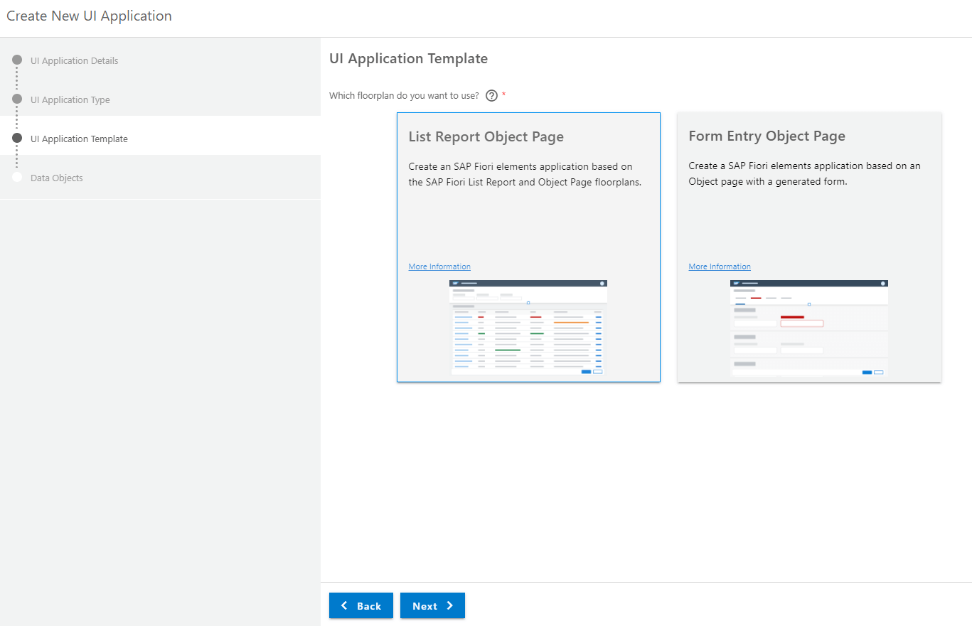This screenshot has height=626, width=972.
Task: Open More Information for Form Entry Object Page
Action: 720,266
